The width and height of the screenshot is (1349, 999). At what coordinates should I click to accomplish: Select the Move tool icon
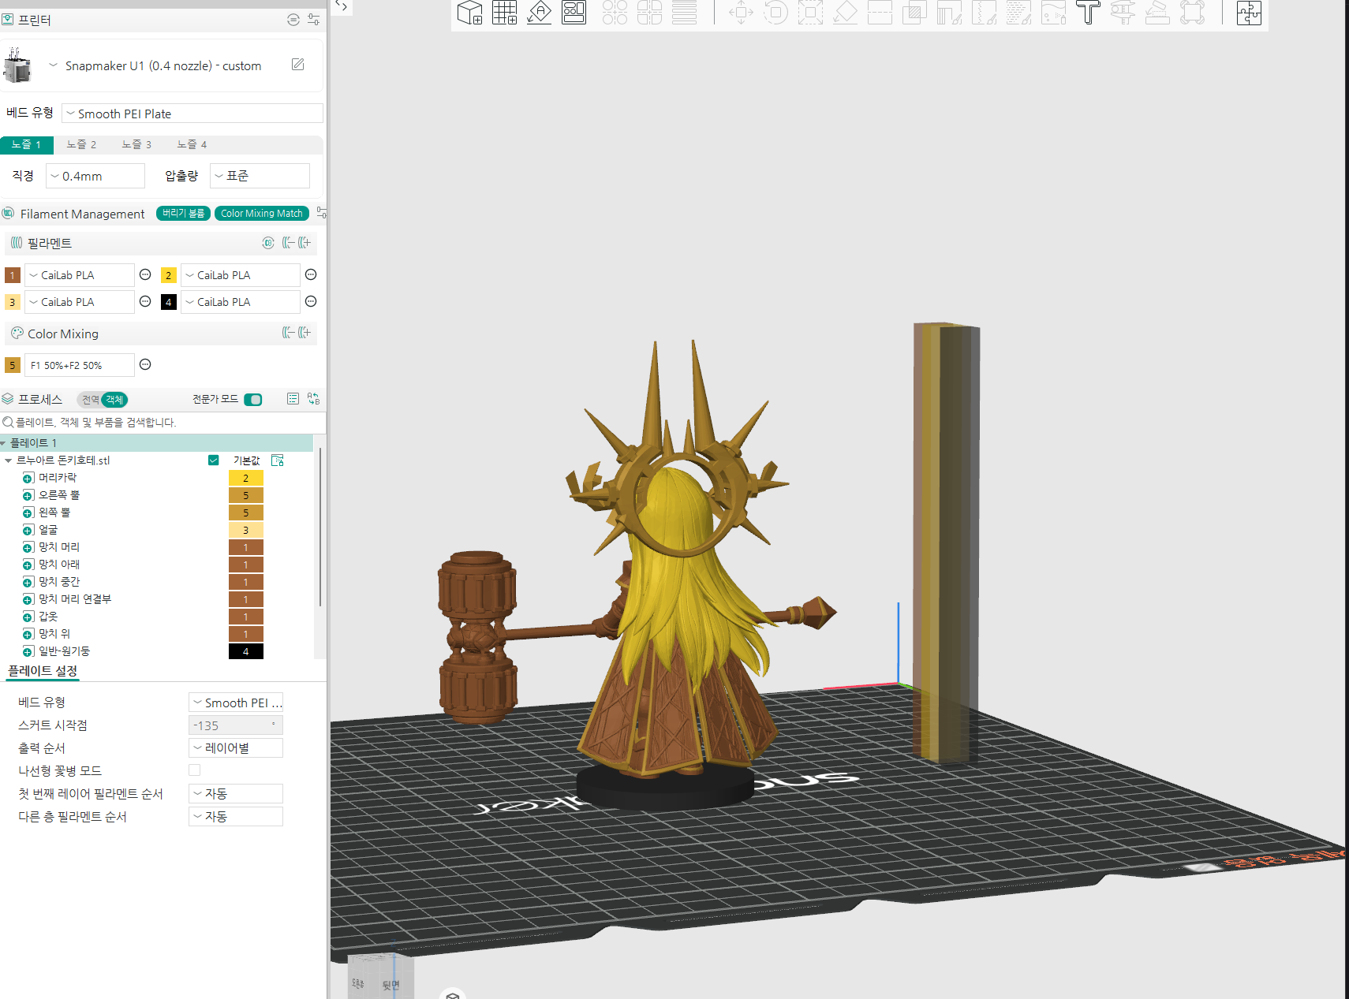741,13
